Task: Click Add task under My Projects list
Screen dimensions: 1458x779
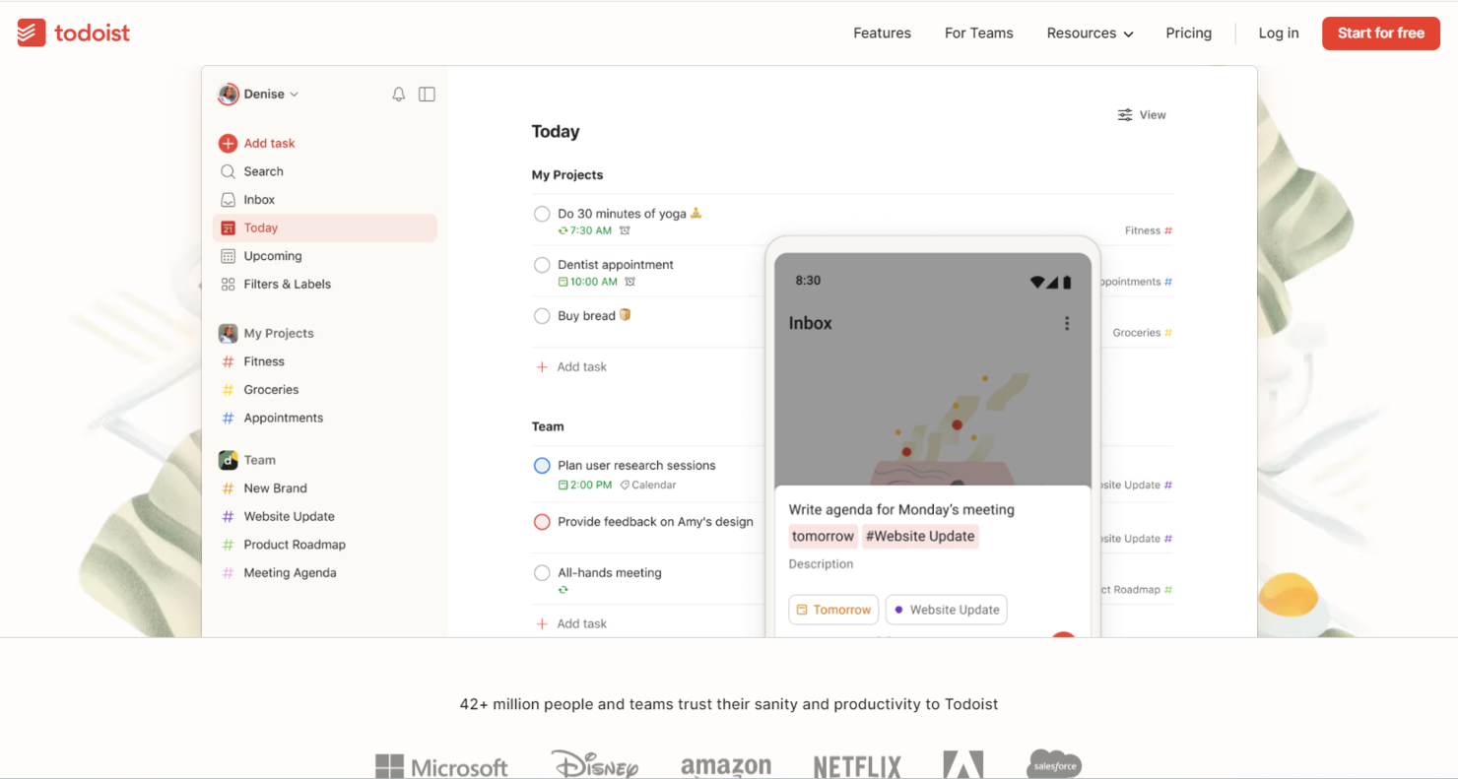Action: (571, 367)
